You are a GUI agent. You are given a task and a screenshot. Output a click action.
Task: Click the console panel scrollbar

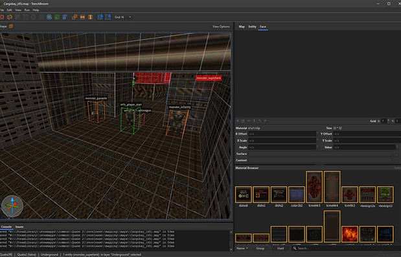click(x=231, y=240)
